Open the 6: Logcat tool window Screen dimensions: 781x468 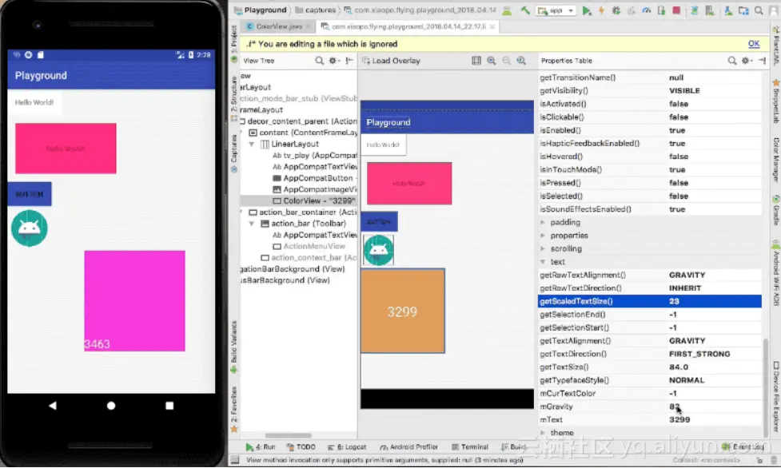(x=346, y=447)
